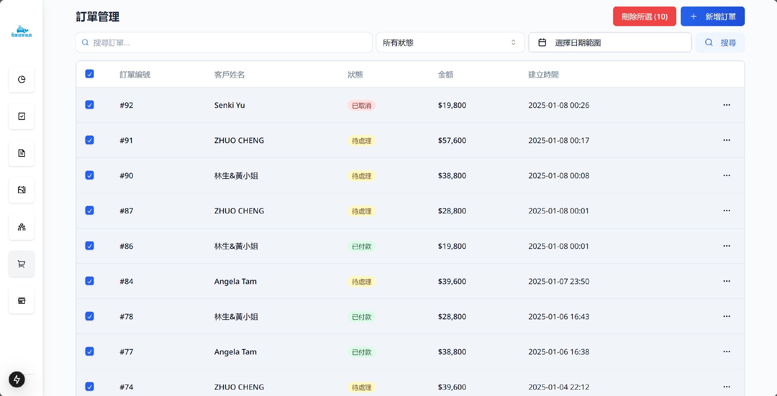Click the 刪除所選 (10) delete button

point(644,16)
